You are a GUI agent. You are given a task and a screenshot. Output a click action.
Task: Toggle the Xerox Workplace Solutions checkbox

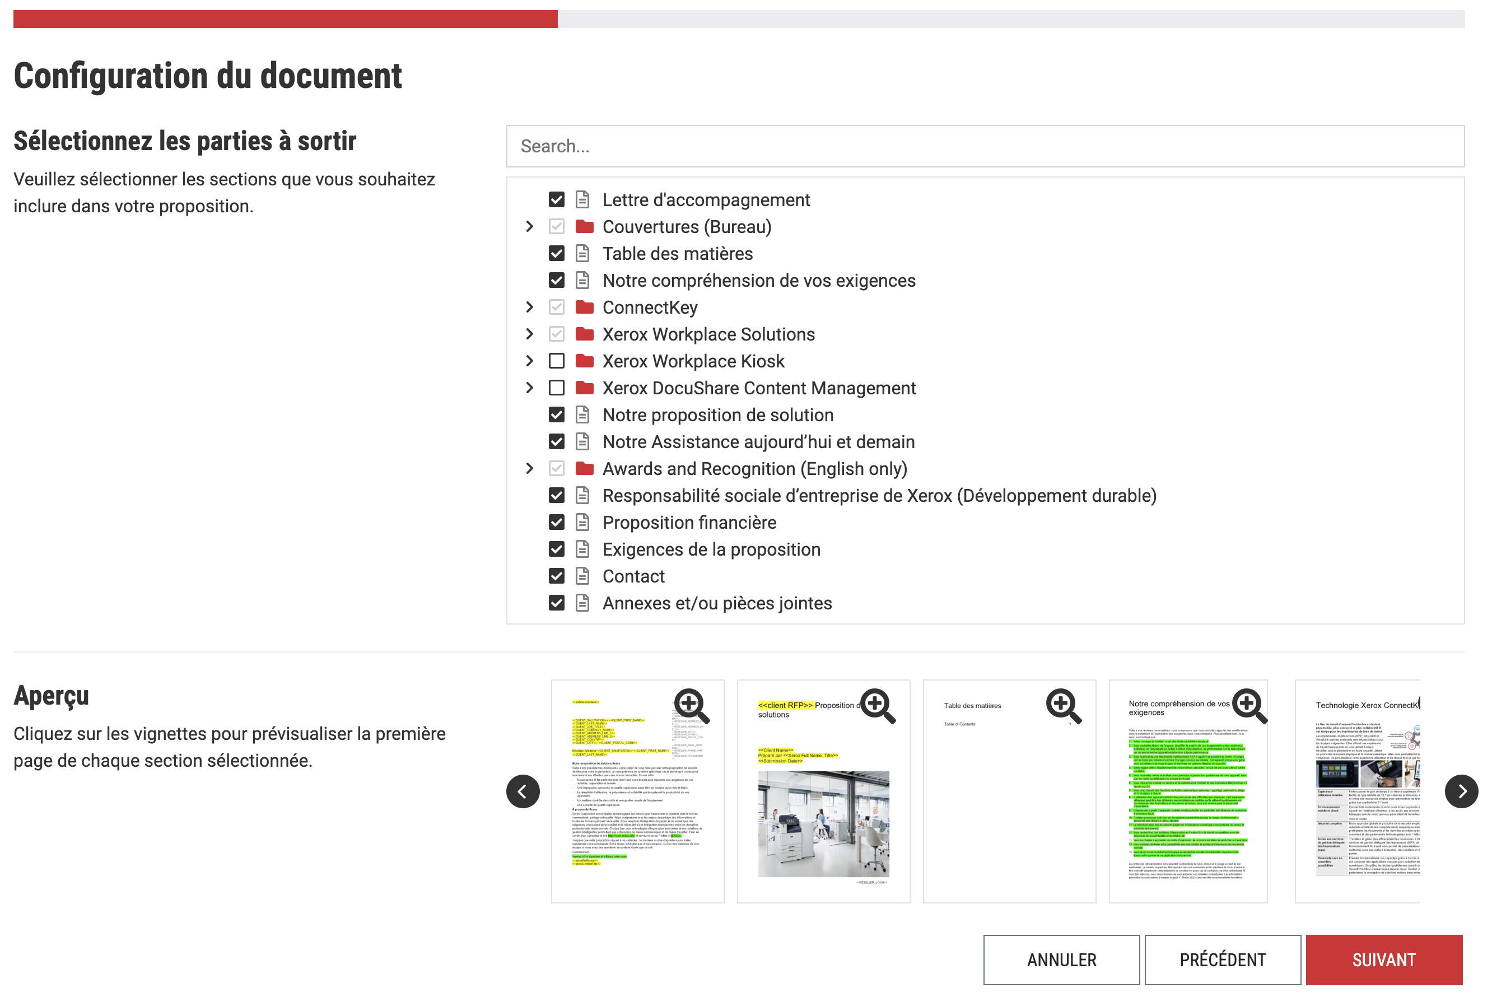pyautogui.click(x=556, y=334)
